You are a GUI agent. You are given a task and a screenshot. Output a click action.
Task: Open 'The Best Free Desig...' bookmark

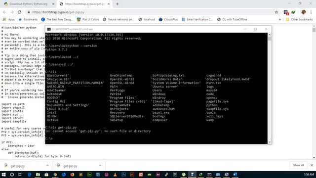point(57,19)
